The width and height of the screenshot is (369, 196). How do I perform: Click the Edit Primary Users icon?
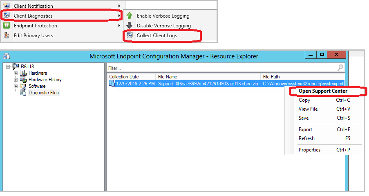pyautogui.click(x=7, y=36)
